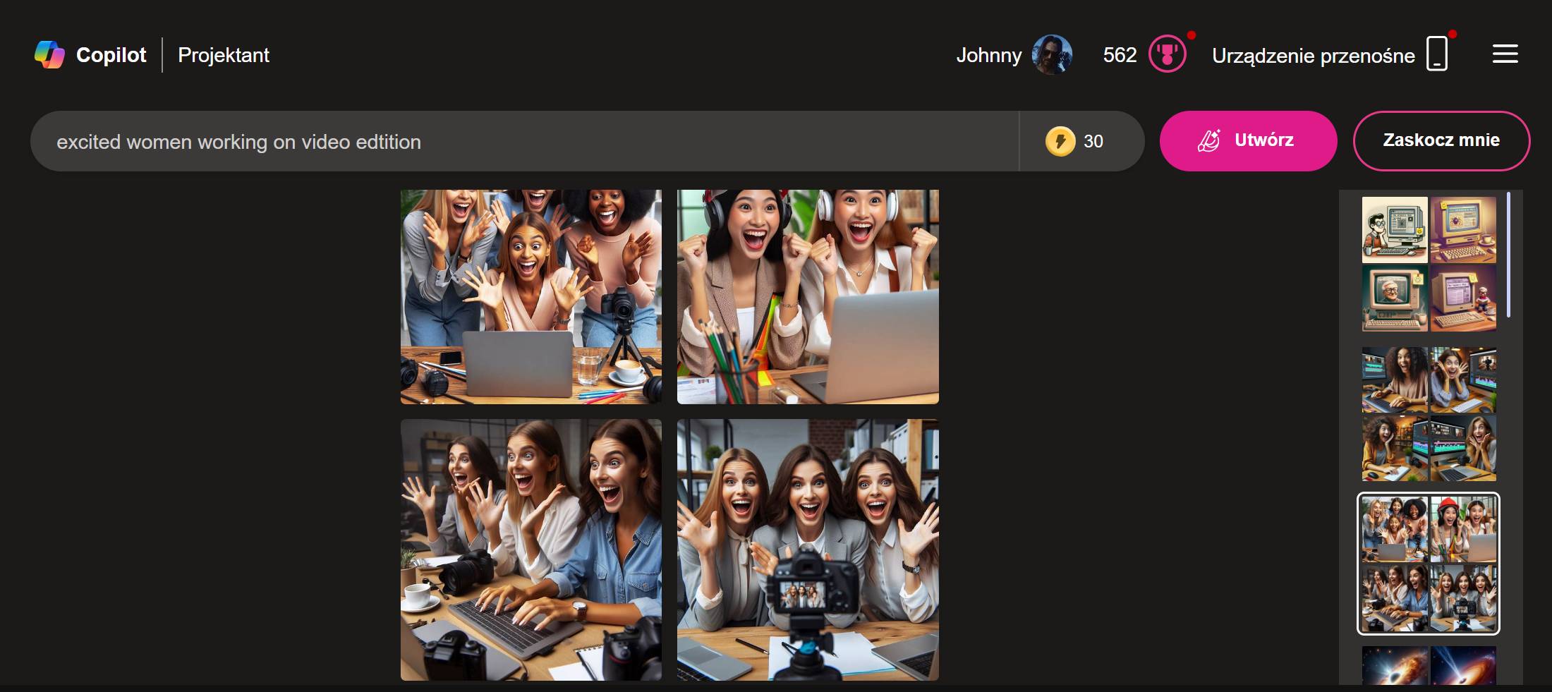Click the Utwórz create button
The image size is (1552, 692).
tap(1248, 140)
